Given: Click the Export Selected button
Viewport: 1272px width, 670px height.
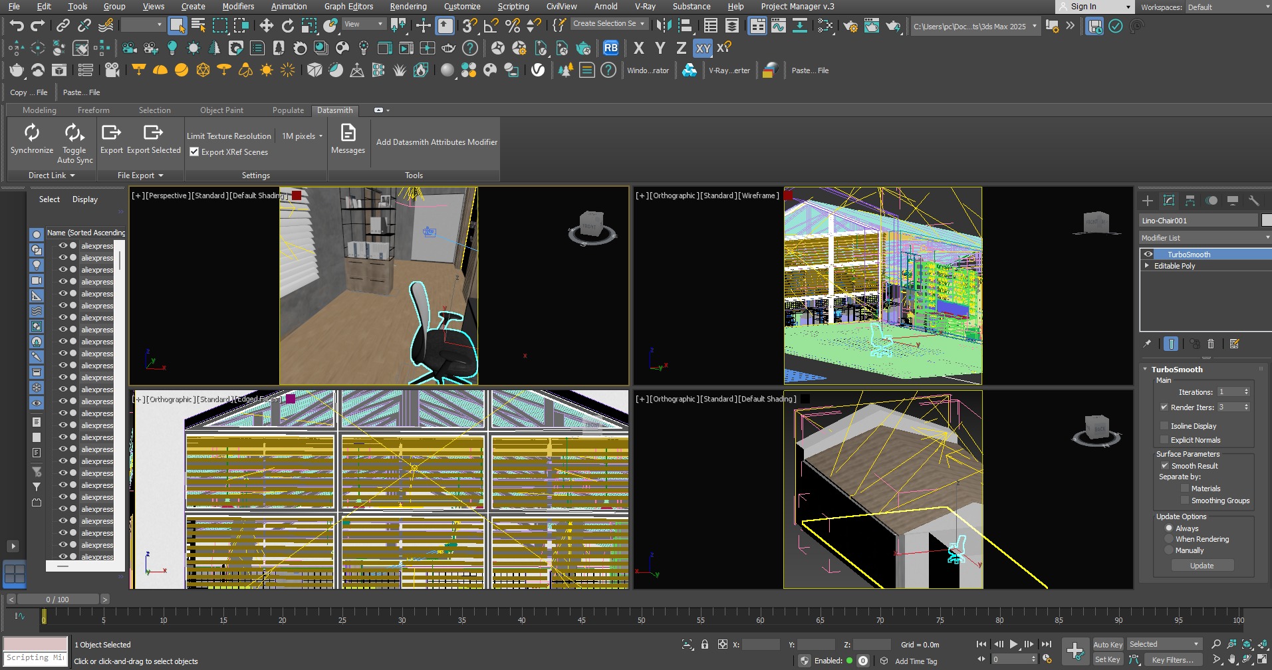Looking at the screenshot, I should tap(154, 139).
